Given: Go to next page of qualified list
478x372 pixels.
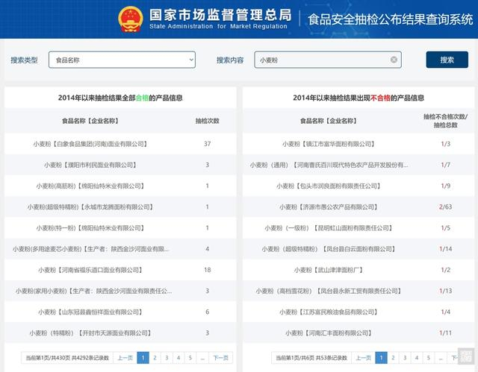Looking at the screenshot, I should pos(220,358).
